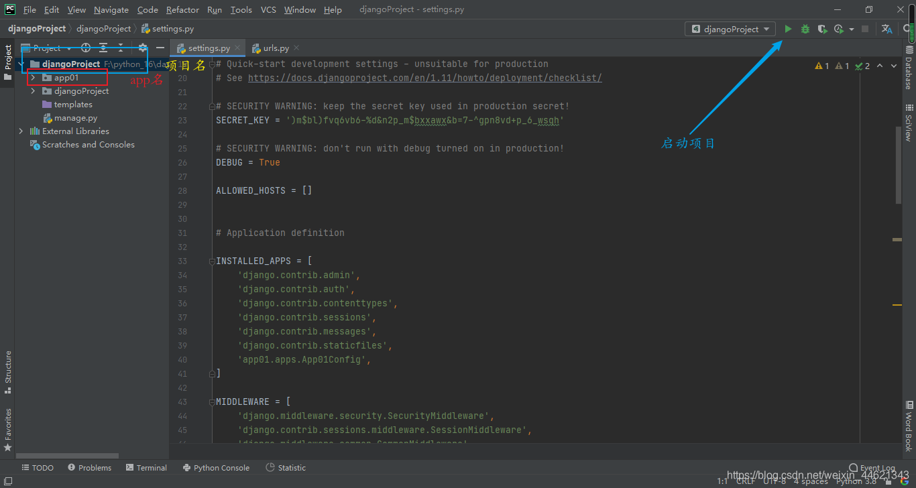916x488 pixels.
Task: Click the root djangoProject breadcrumb
Action: (x=37, y=29)
